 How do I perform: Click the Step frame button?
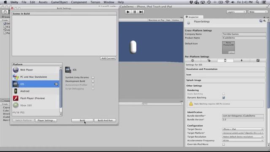click(141, 12)
